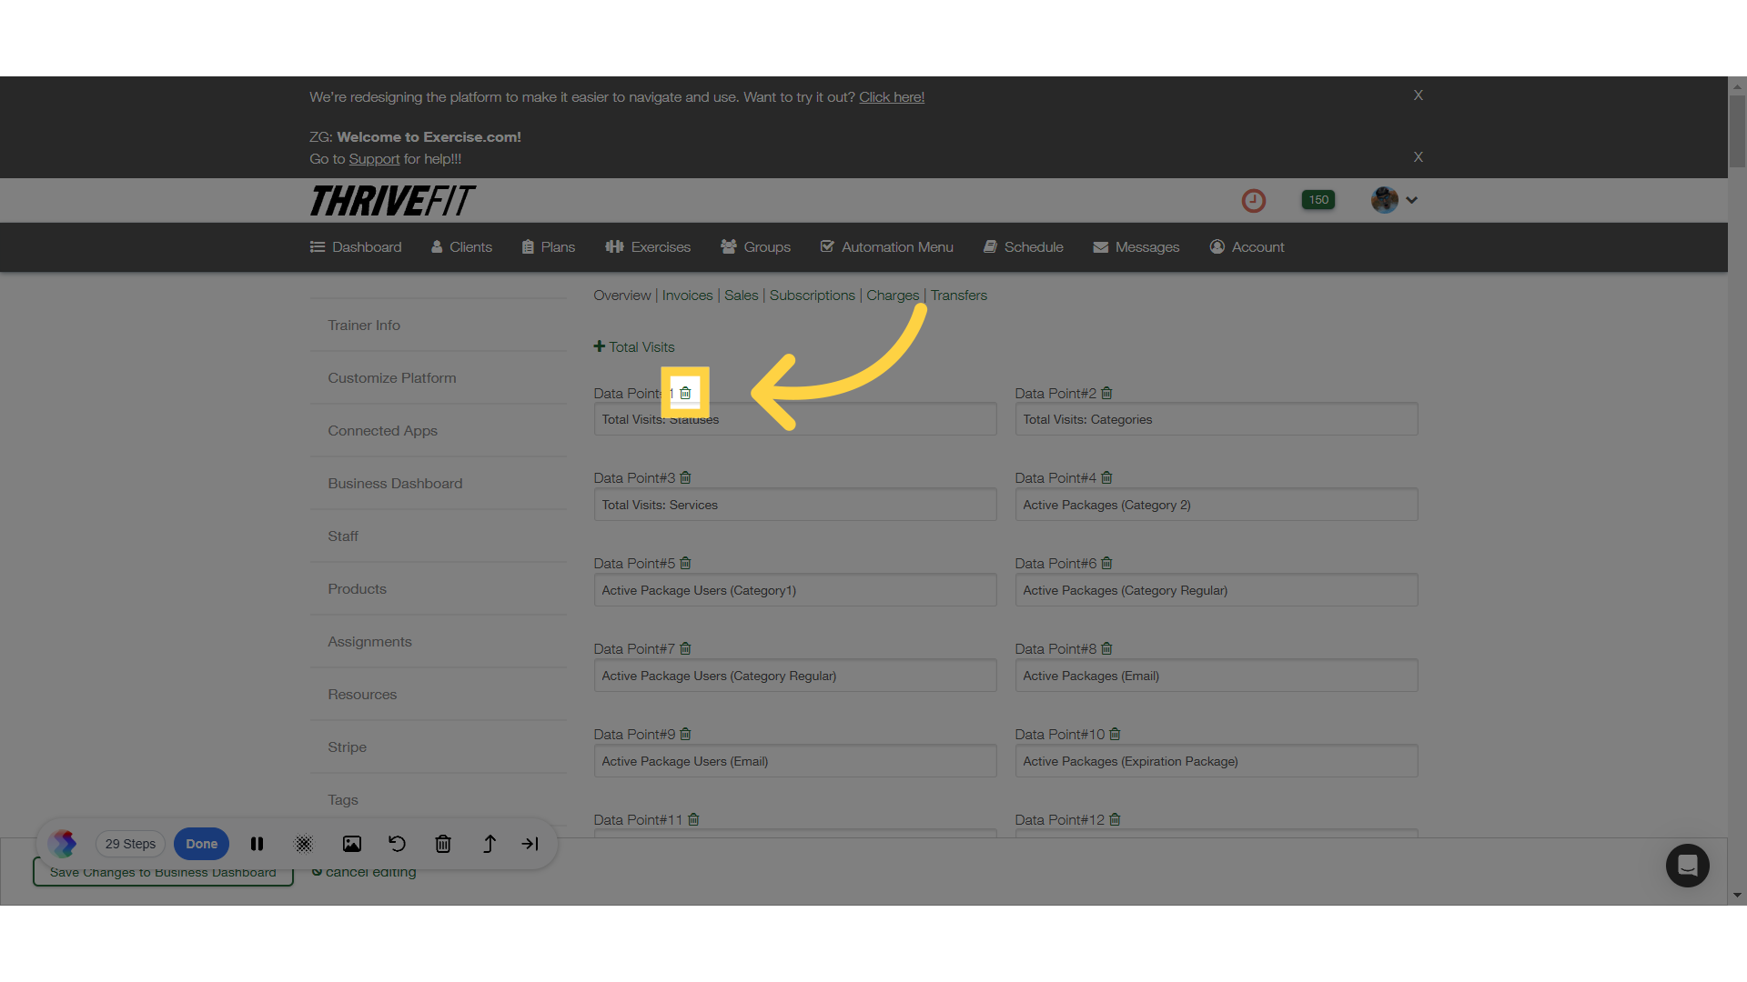
Task: Click the delete icon on Data Point#5
Action: click(686, 562)
